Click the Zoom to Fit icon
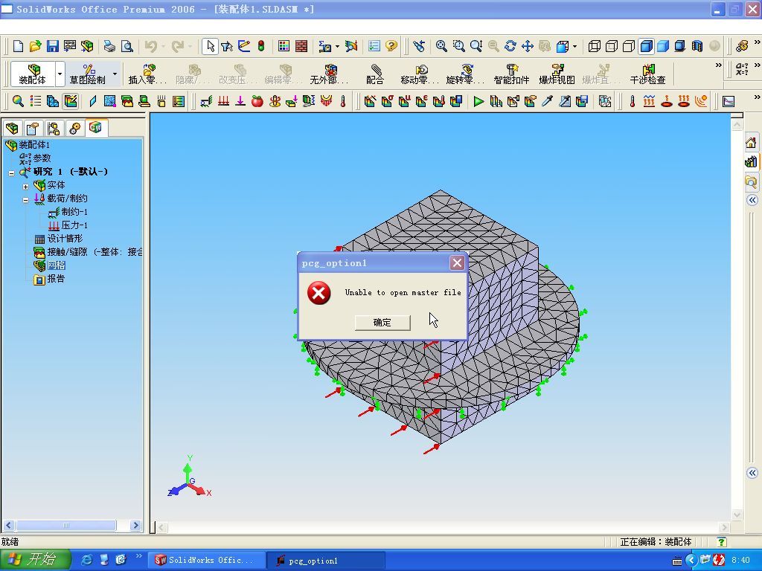The height and width of the screenshot is (571, 762). tap(441, 46)
